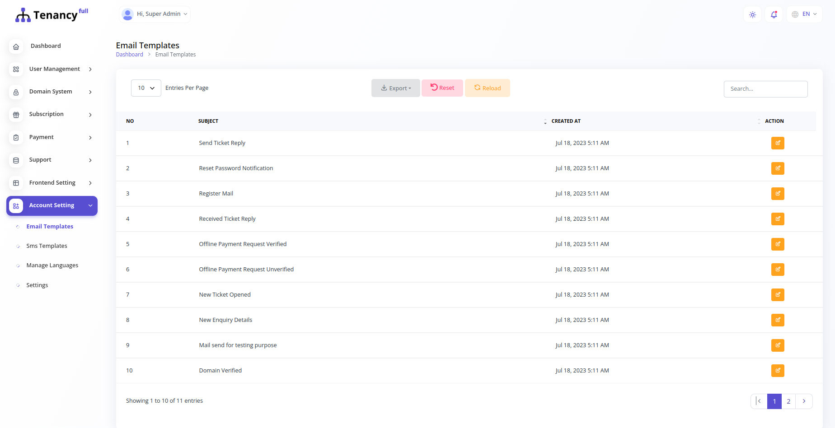The height and width of the screenshot is (428, 835).
Task: Go to page 2 of the templates list
Action: tap(788, 401)
